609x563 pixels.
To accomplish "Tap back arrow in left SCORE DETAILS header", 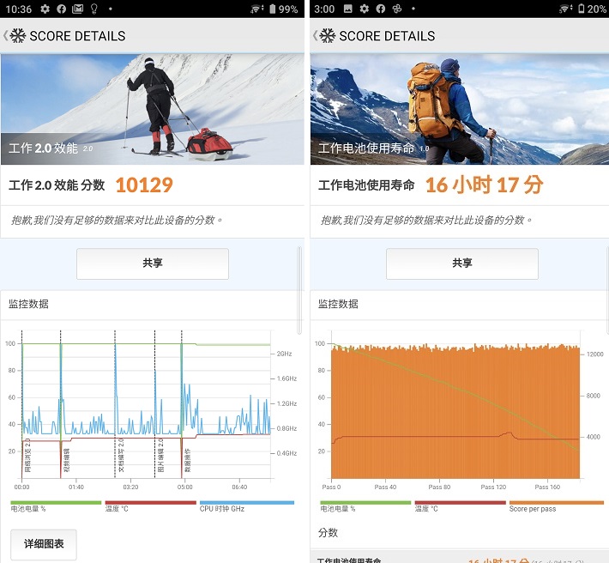I will 5,36.
